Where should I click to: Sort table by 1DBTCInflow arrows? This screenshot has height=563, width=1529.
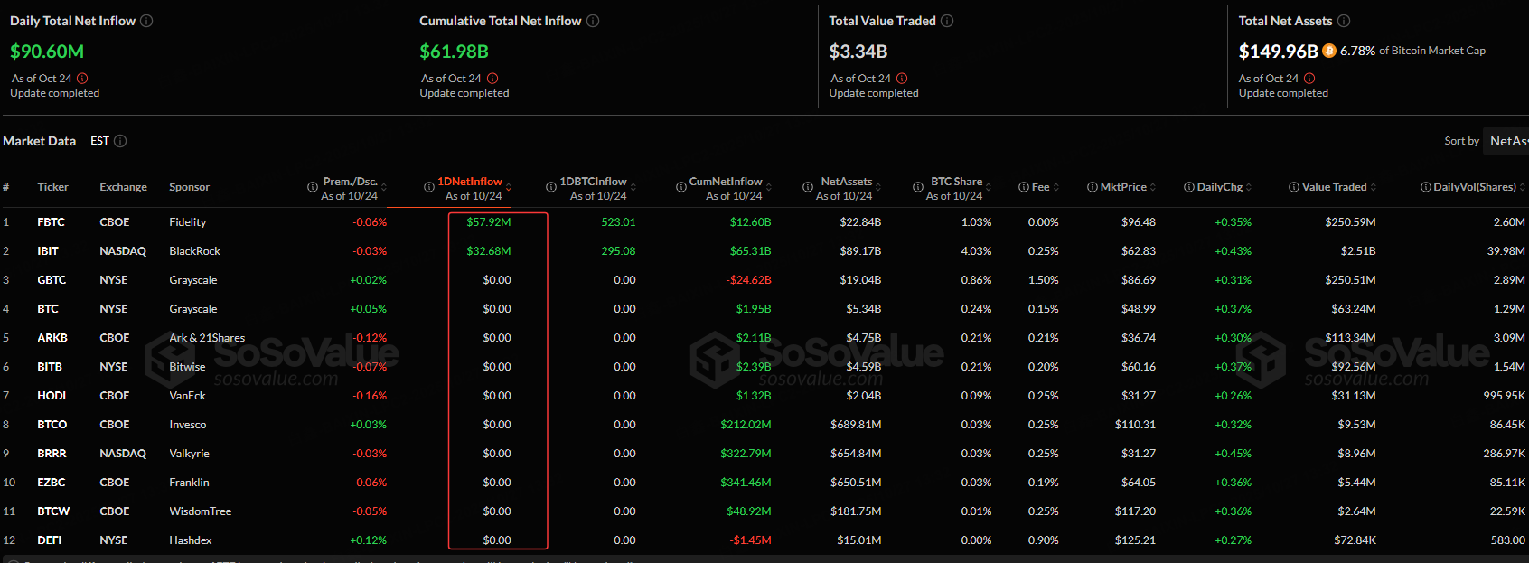click(x=633, y=187)
